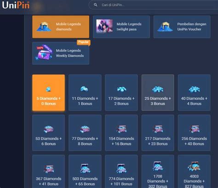This screenshot has height=188, width=218.
Task: Click the chest icon above 77 Diamonds
Action: 85,129
